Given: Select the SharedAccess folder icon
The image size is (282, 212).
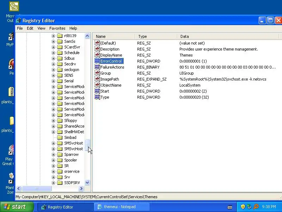Looking at the screenshot, I should pyautogui.click(x=60, y=126).
